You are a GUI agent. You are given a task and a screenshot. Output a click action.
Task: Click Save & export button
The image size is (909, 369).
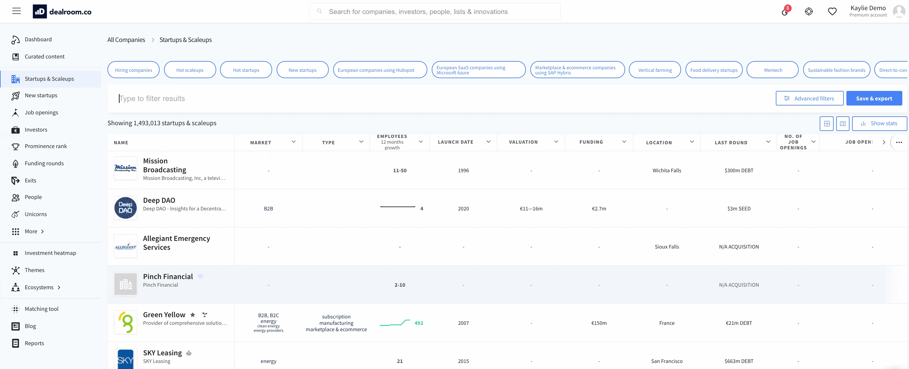tap(874, 99)
